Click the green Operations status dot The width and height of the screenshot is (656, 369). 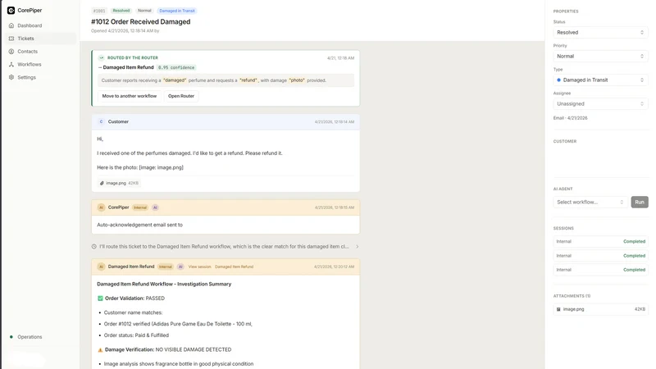point(11,337)
